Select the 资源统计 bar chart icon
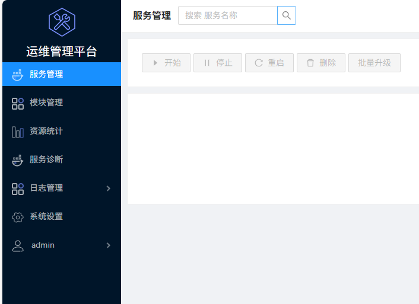 tap(18, 132)
